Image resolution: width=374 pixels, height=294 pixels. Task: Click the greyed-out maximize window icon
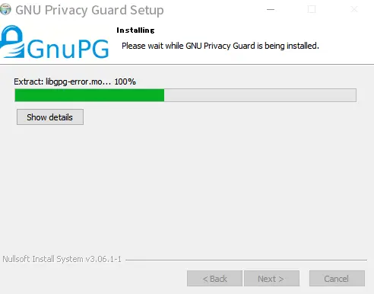[x=312, y=10]
